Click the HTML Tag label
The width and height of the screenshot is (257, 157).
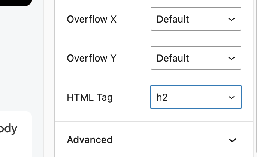coord(90,98)
